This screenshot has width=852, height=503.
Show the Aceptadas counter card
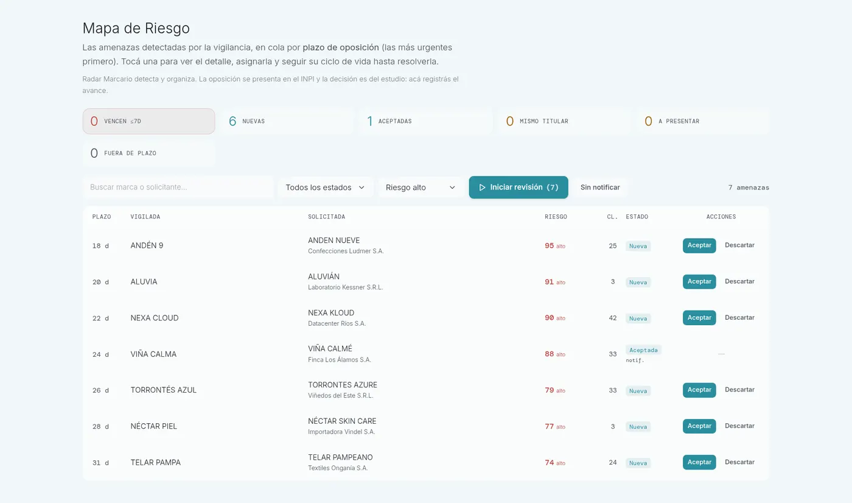[425, 121]
